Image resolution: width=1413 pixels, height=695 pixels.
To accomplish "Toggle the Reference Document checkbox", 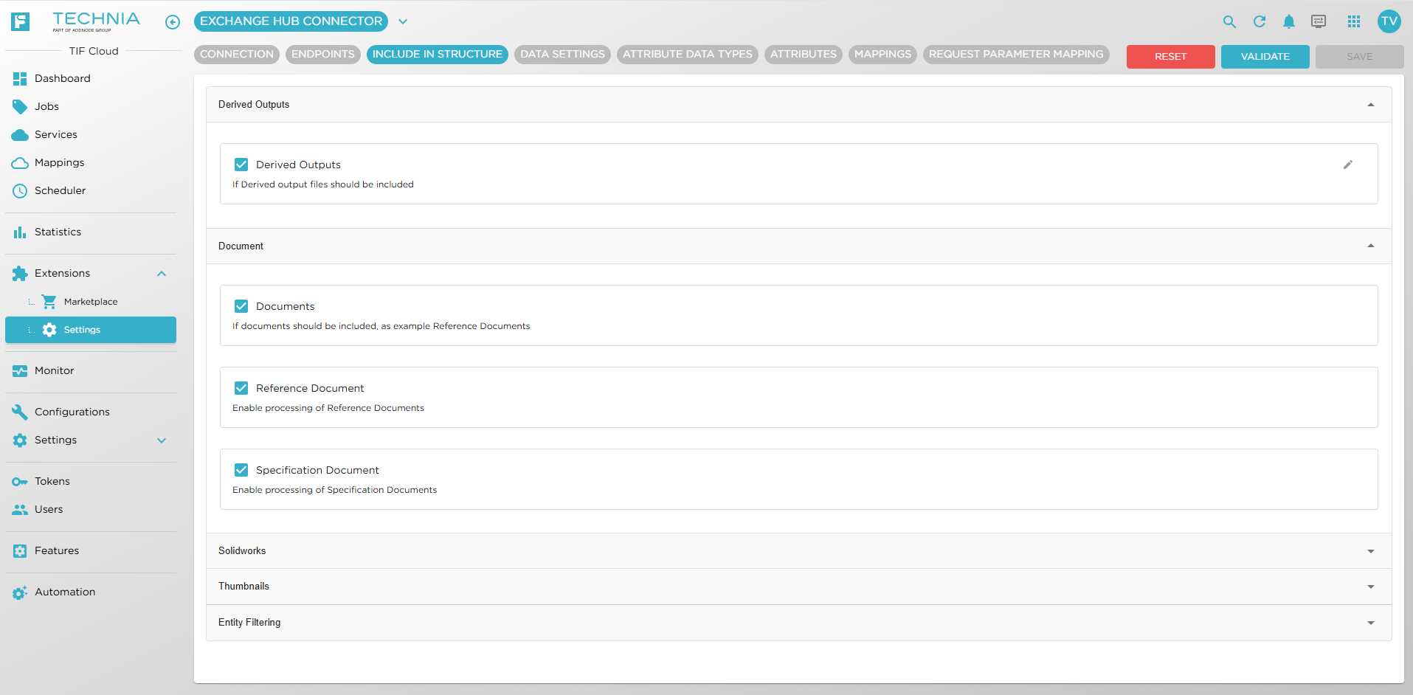I will coord(241,388).
